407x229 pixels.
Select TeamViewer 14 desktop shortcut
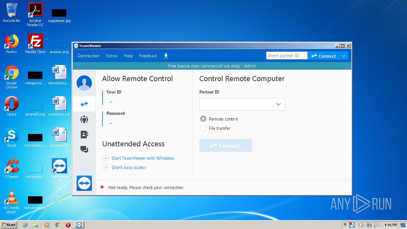click(x=59, y=170)
